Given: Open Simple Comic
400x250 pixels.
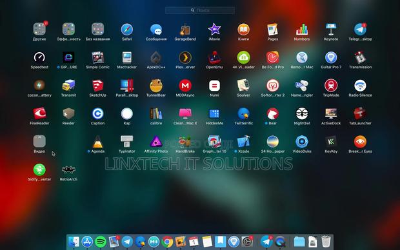Looking at the screenshot, I should [x=97, y=57].
